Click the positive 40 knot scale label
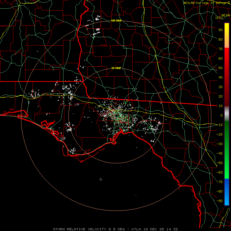Screen dimensions: 231x231 (220, 78)
